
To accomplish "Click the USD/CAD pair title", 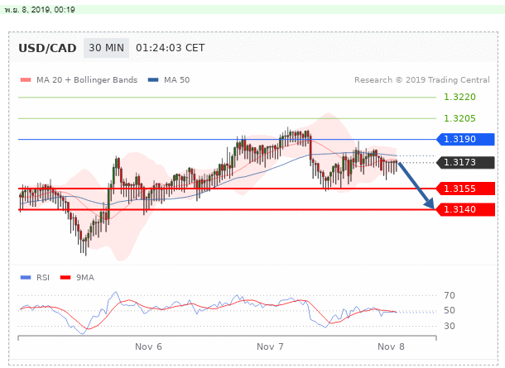I will coord(47,48).
